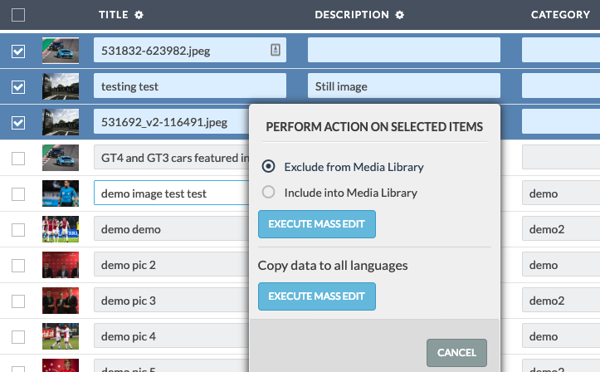Open thumbnail of testing test image
Image resolution: width=600 pixels, height=372 pixels.
pos(61,86)
